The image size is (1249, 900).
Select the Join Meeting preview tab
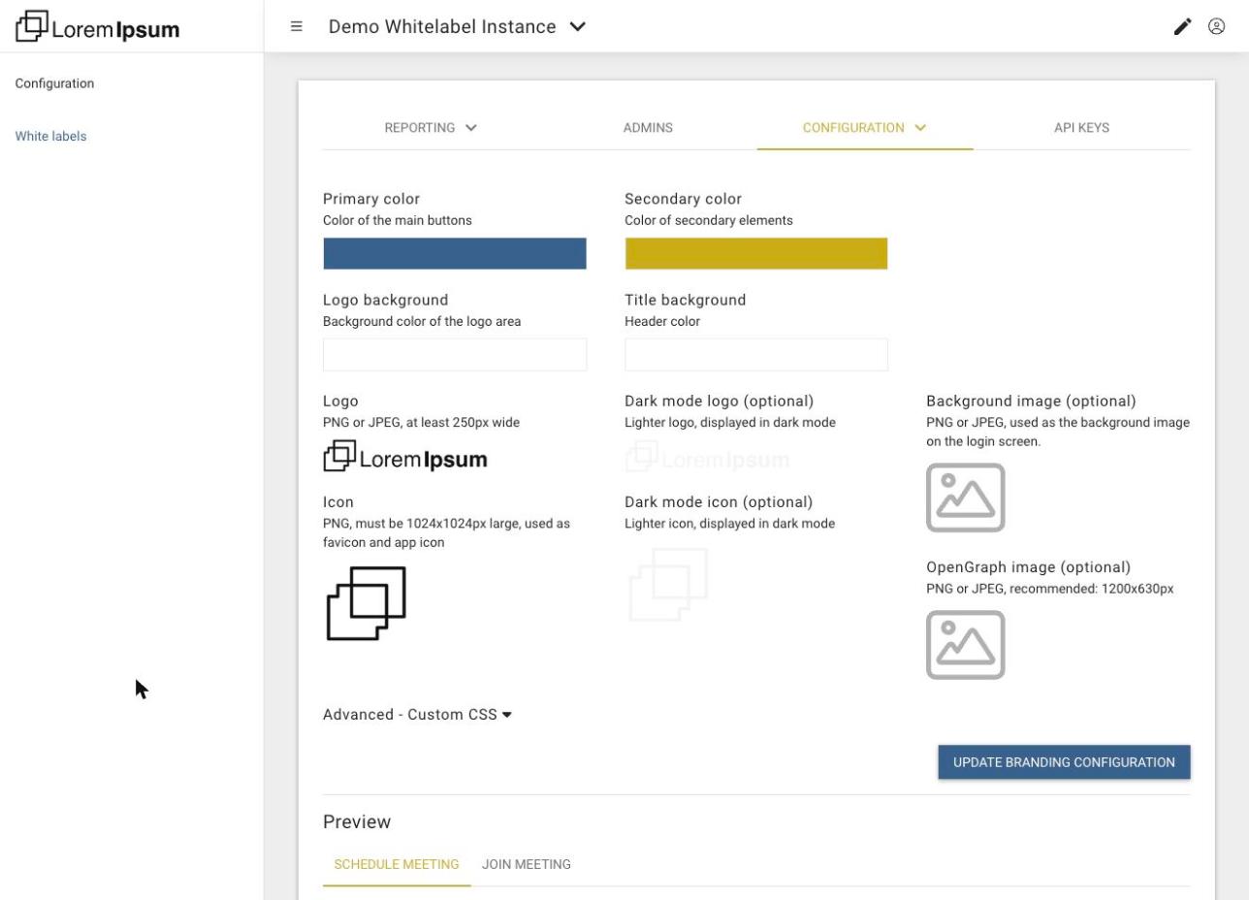click(527, 864)
